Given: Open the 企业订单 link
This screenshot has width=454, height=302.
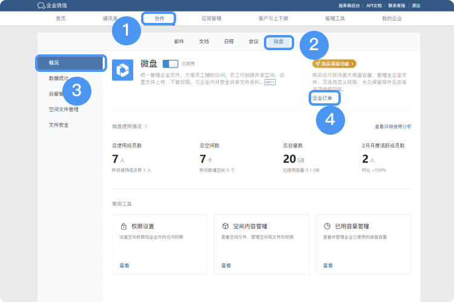Looking at the screenshot, I should (x=322, y=98).
